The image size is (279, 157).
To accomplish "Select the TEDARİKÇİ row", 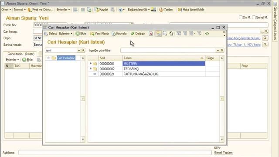I will click(x=154, y=69).
